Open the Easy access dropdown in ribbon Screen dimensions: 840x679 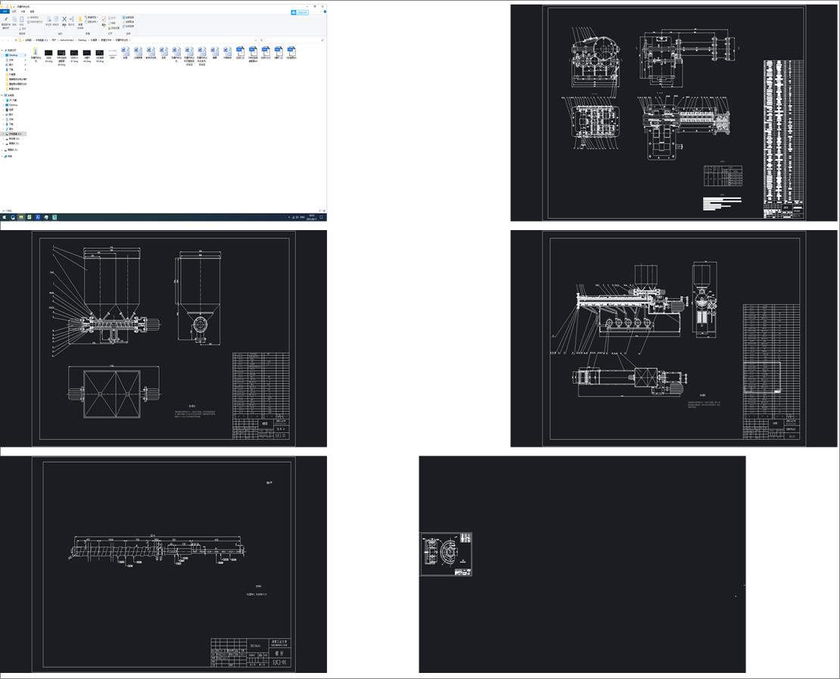coord(91,22)
